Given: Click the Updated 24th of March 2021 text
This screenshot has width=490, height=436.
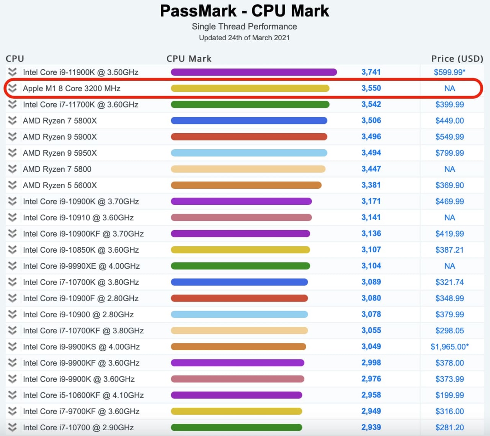Looking at the screenshot, I should pyautogui.click(x=244, y=38).
